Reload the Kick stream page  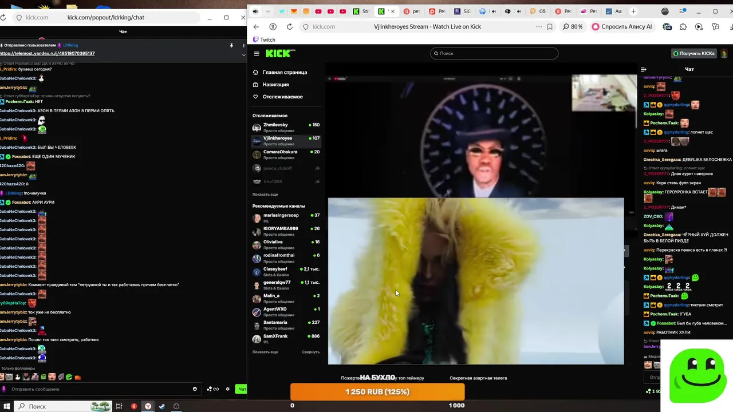coord(290,27)
